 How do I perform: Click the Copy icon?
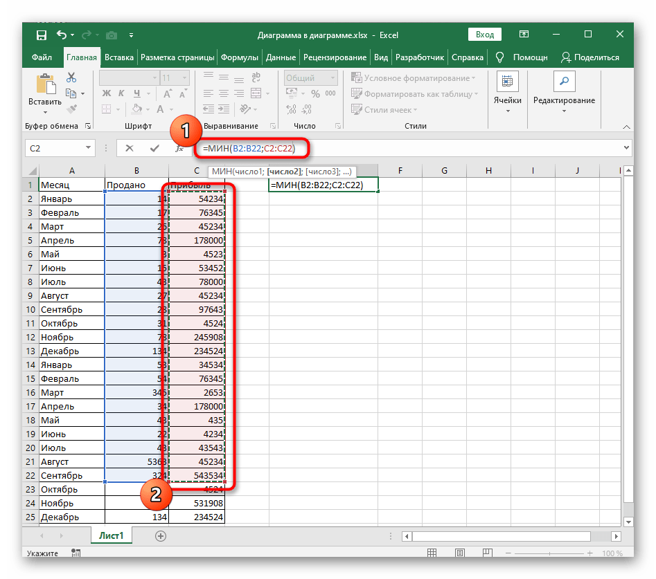click(71, 93)
